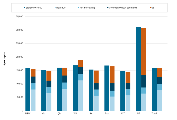
Task: Select the NT GST bar segment
Action: click(144, 52)
